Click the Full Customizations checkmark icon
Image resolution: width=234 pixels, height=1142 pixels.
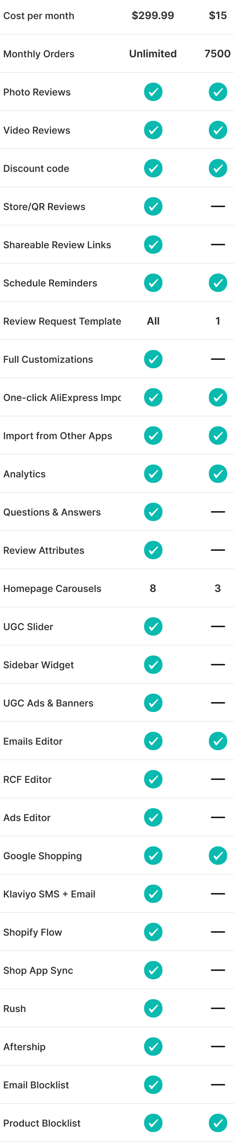click(153, 359)
